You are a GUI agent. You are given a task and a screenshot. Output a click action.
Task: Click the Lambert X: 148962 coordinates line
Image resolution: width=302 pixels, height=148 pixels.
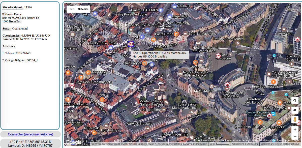pos(25,39)
